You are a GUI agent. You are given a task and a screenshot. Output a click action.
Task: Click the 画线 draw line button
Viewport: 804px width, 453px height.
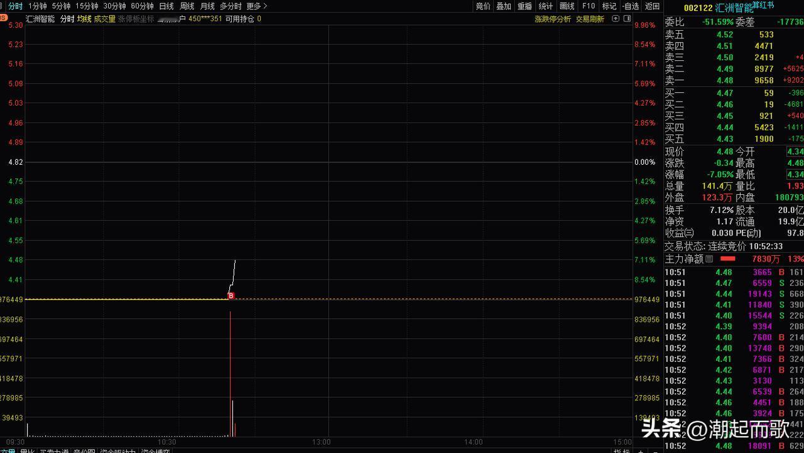click(567, 6)
